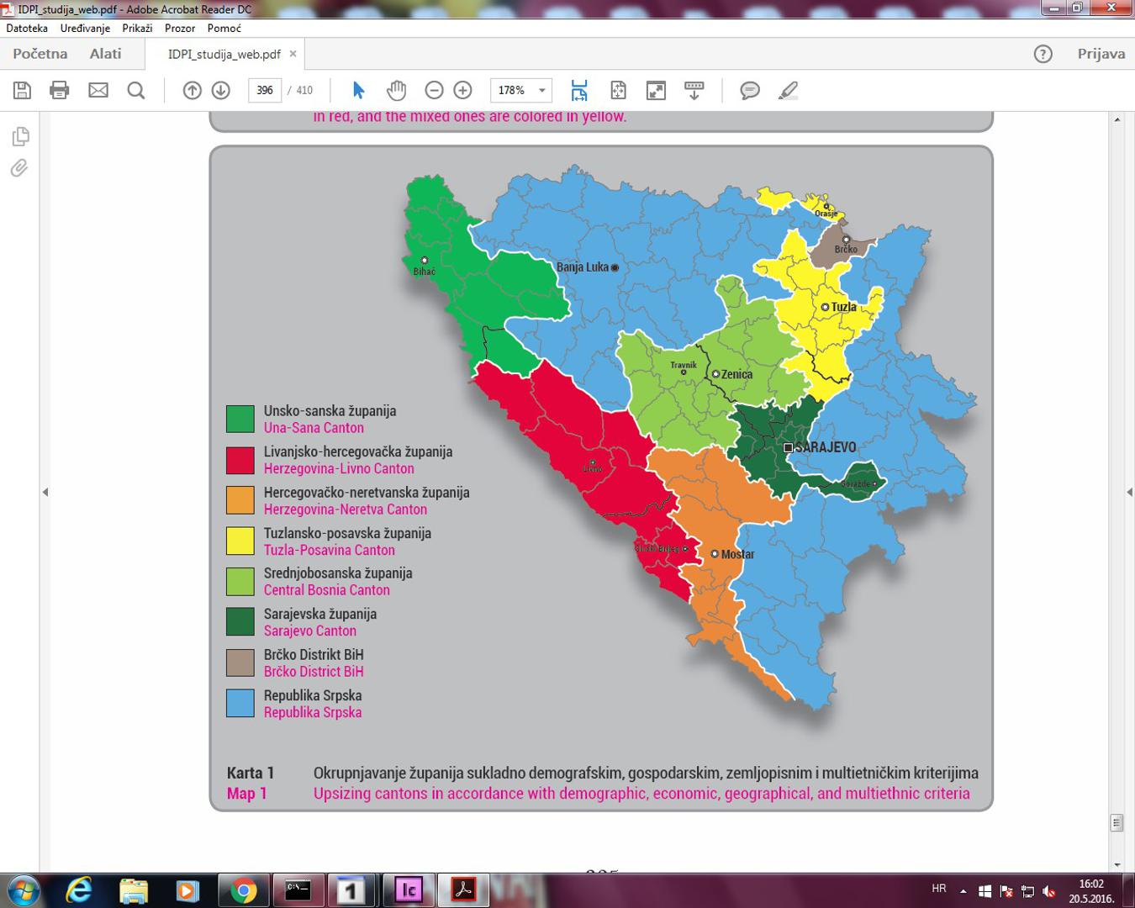Open the zoom level dropdown
The image size is (1135, 908).
tap(542, 90)
